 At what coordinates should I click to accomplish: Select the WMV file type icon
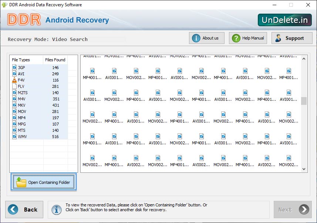point(14,136)
